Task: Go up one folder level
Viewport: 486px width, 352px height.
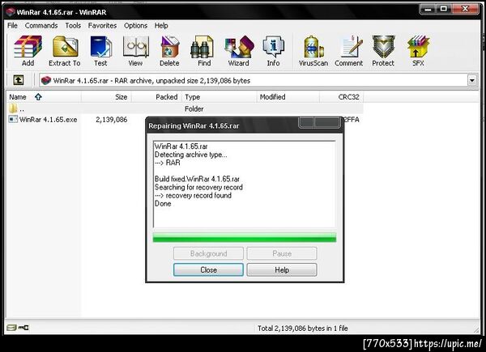Action: [x=19, y=80]
